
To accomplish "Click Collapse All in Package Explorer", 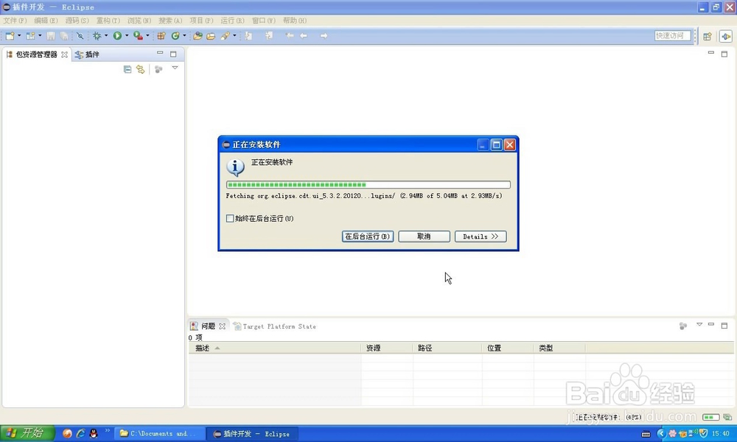I will 128,69.
